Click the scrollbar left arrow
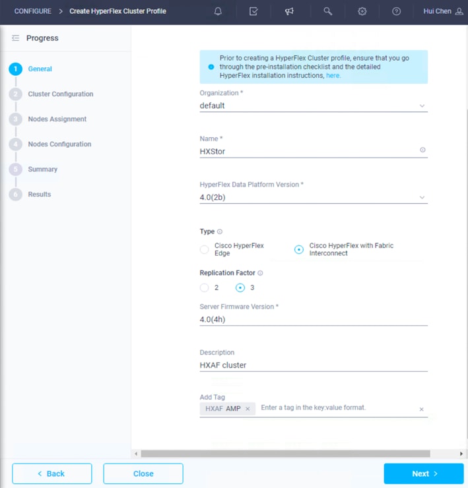 point(136,454)
